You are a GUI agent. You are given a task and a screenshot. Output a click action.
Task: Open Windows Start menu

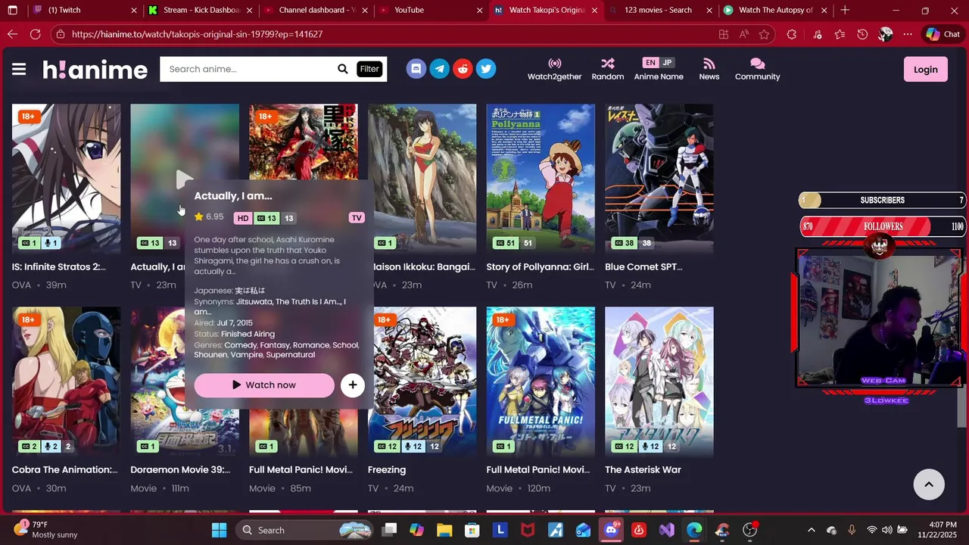coord(219,530)
